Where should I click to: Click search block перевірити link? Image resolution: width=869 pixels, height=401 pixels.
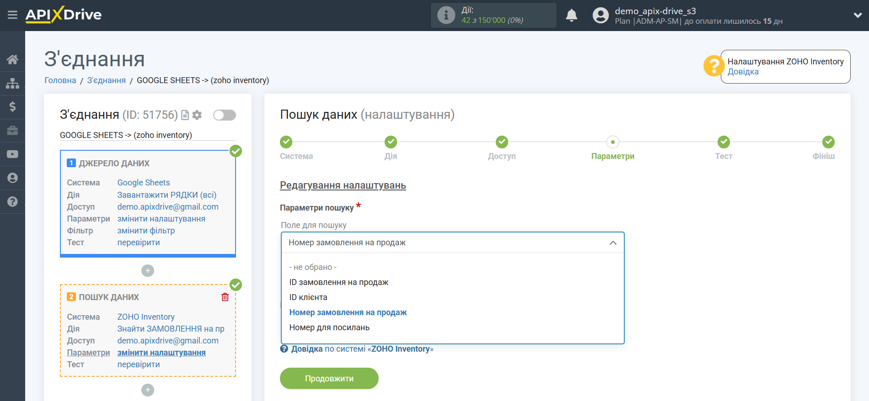(x=139, y=364)
